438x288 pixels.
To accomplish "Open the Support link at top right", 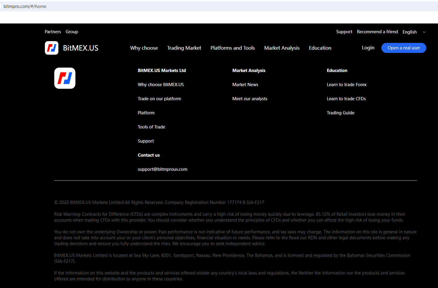I will [344, 32].
